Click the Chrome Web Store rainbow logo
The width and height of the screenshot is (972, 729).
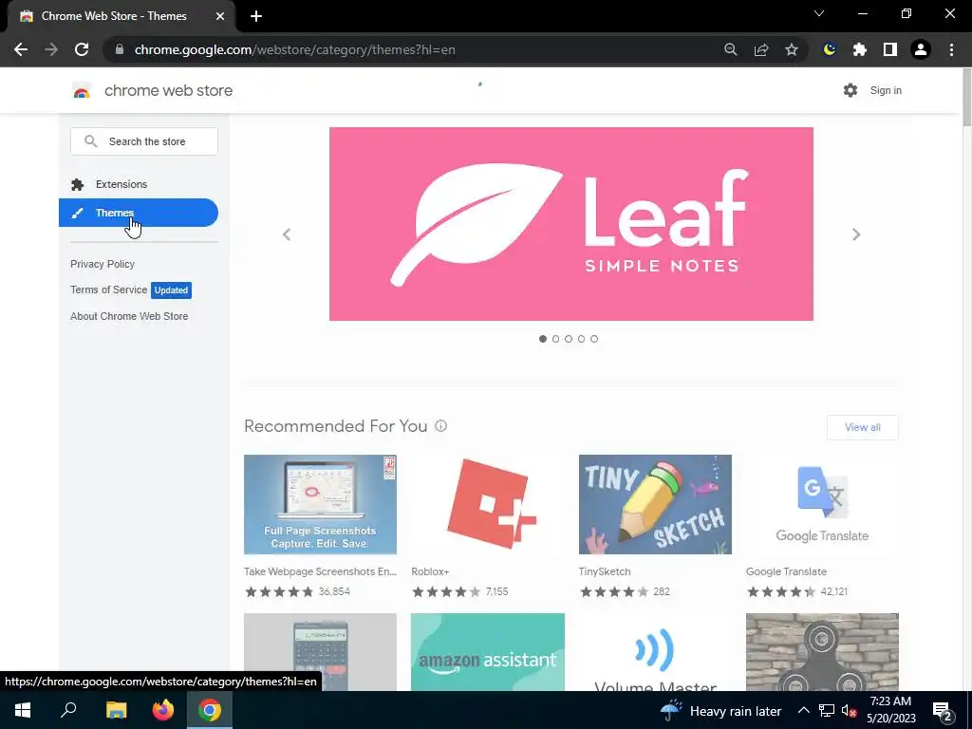point(82,91)
